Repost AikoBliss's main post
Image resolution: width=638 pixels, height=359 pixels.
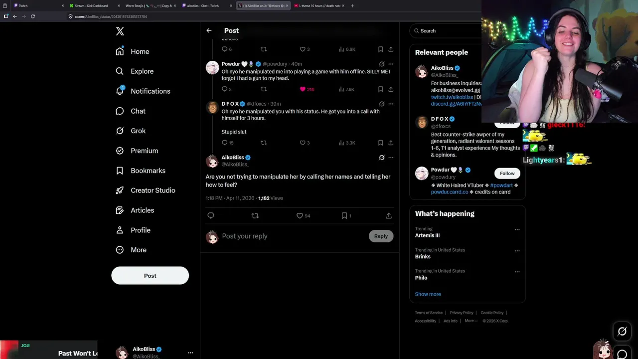[255, 215]
